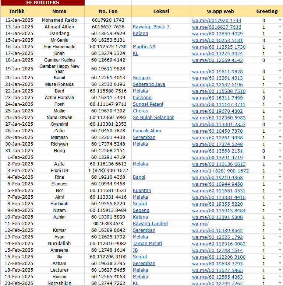This screenshot has width=283, height=286.
Task: Open Greeting dropdown for Mohamed Rakib row
Action: (280, 20)
